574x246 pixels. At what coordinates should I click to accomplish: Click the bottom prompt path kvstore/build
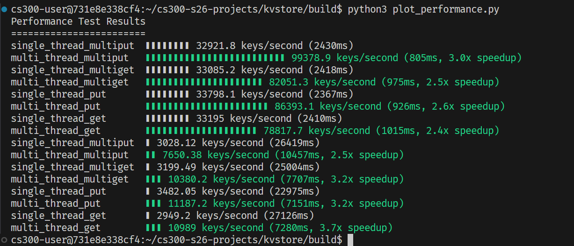pyautogui.click(x=305, y=240)
